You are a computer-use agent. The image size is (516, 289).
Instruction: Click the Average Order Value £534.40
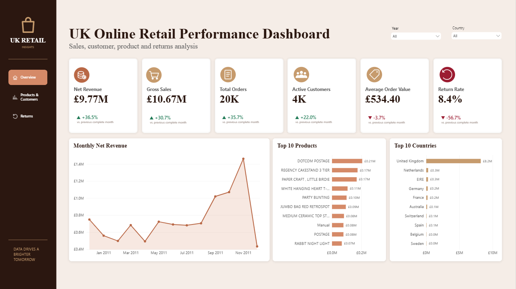[x=382, y=99]
